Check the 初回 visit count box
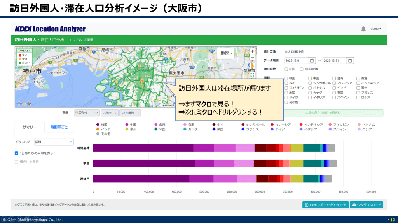The height and width of the screenshot is (223, 398). 286,69
